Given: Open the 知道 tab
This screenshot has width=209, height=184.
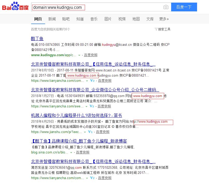Looking at the screenshot, I should (80, 19).
